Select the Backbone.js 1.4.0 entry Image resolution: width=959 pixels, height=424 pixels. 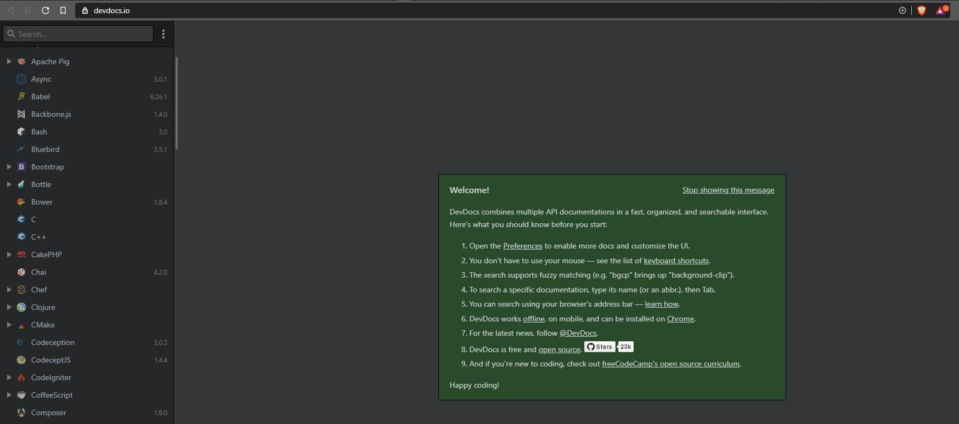point(87,114)
